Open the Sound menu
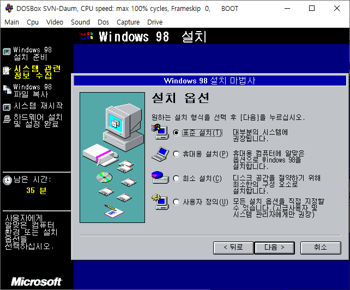The height and width of the screenshot is (290, 350). [x=80, y=22]
